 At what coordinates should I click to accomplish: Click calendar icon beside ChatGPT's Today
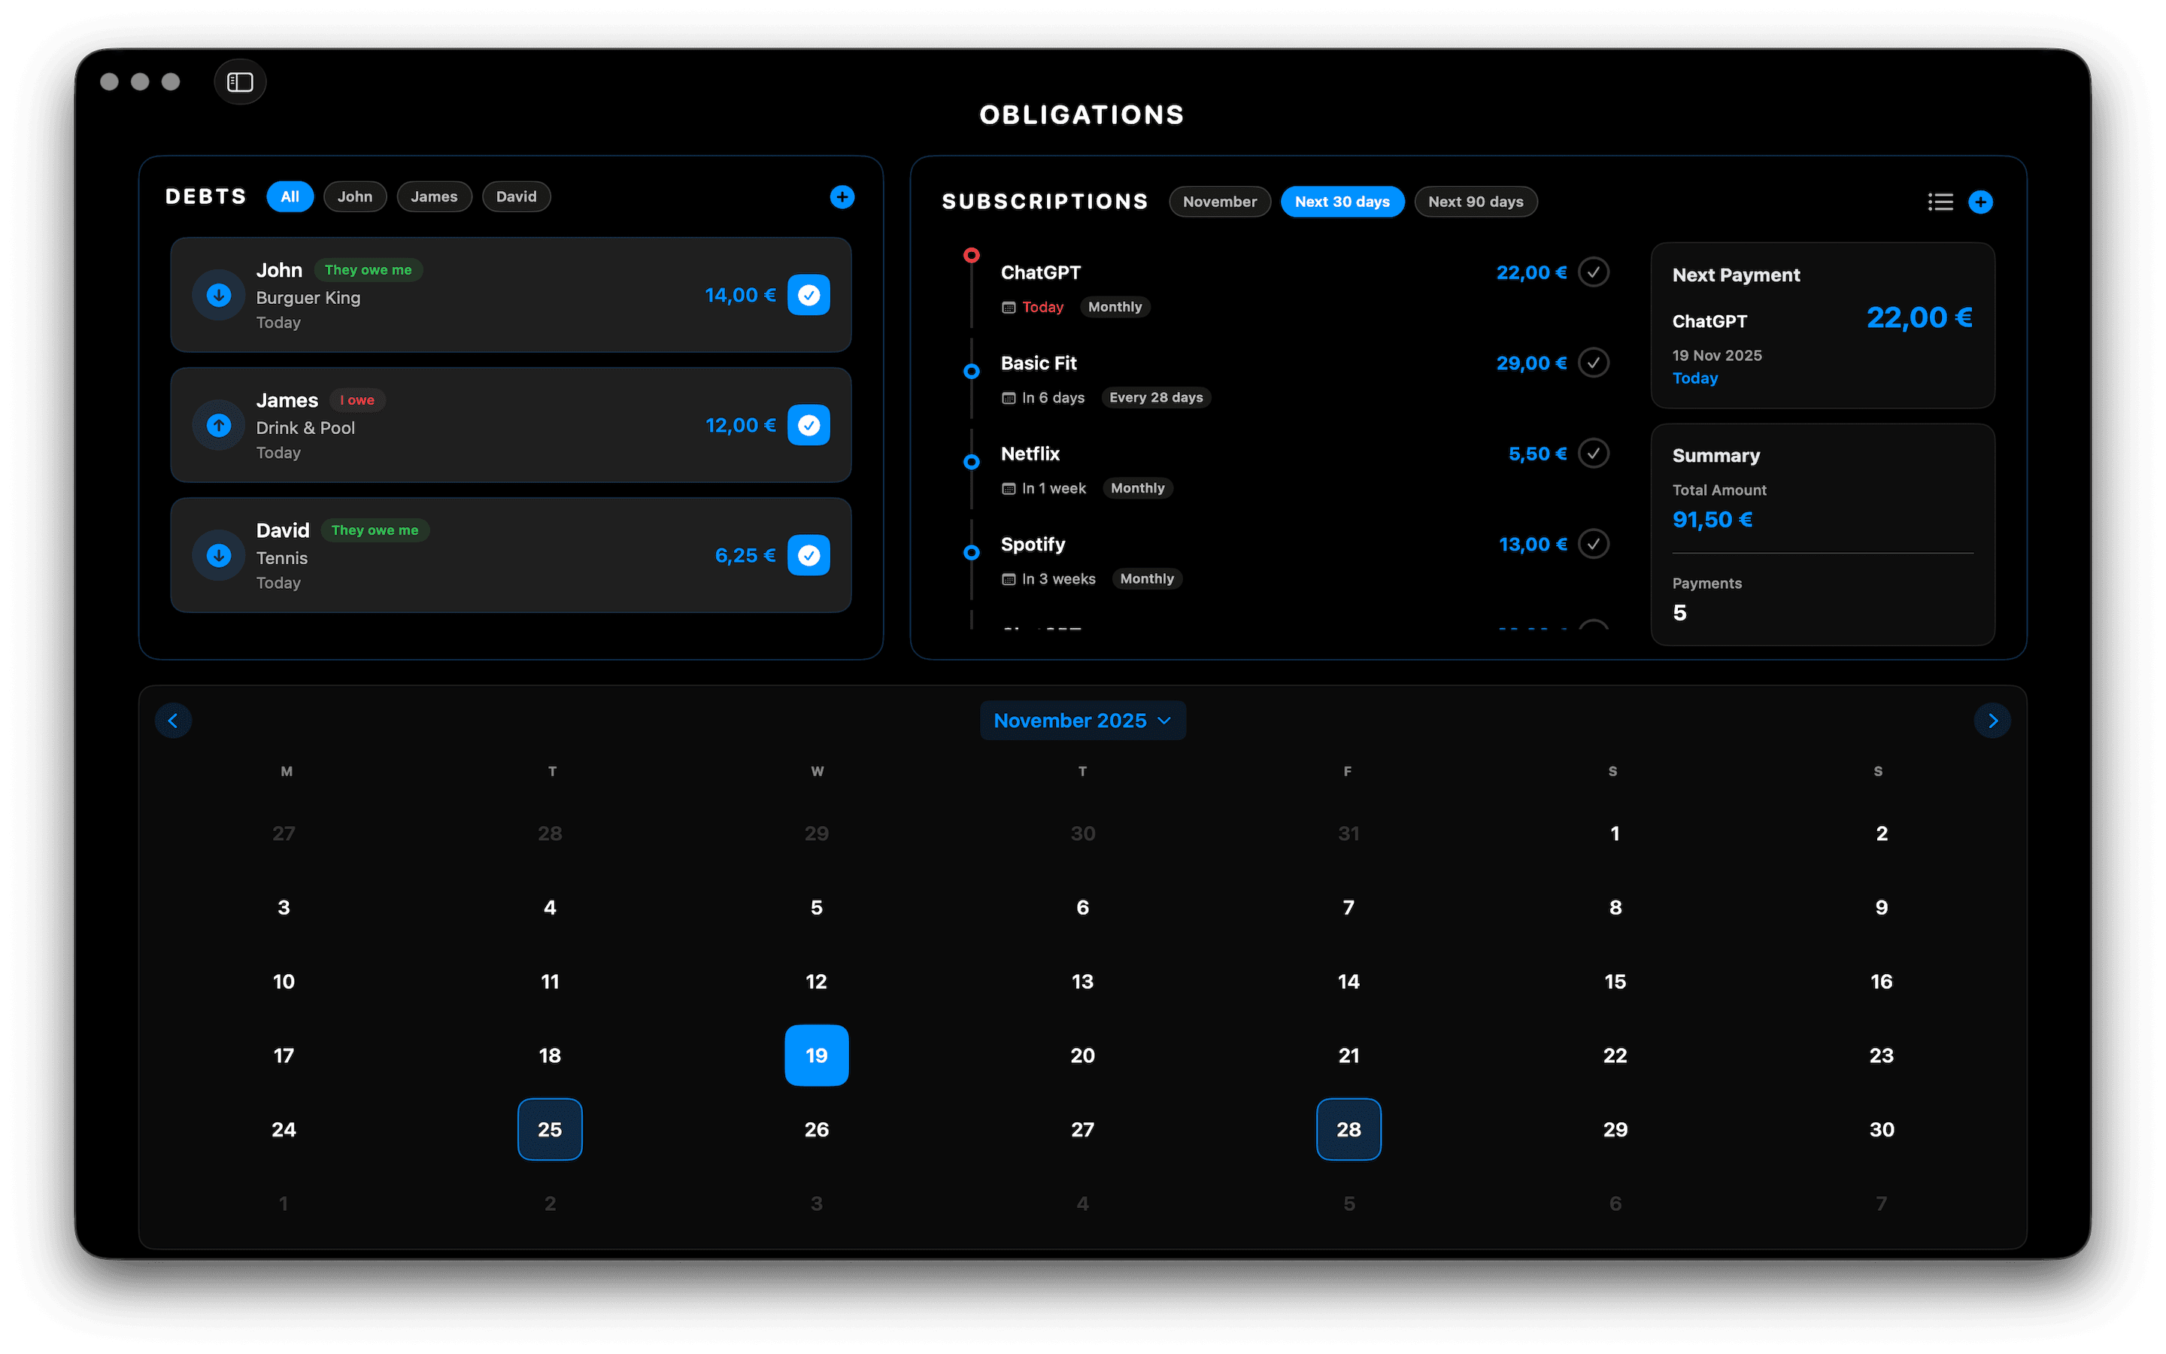pyautogui.click(x=1009, y=308)
